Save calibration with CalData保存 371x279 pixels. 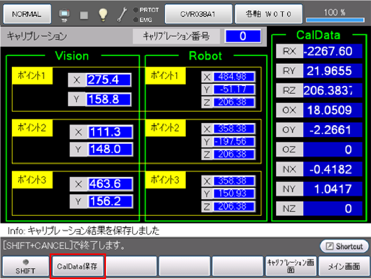click(x=78, y=266)
